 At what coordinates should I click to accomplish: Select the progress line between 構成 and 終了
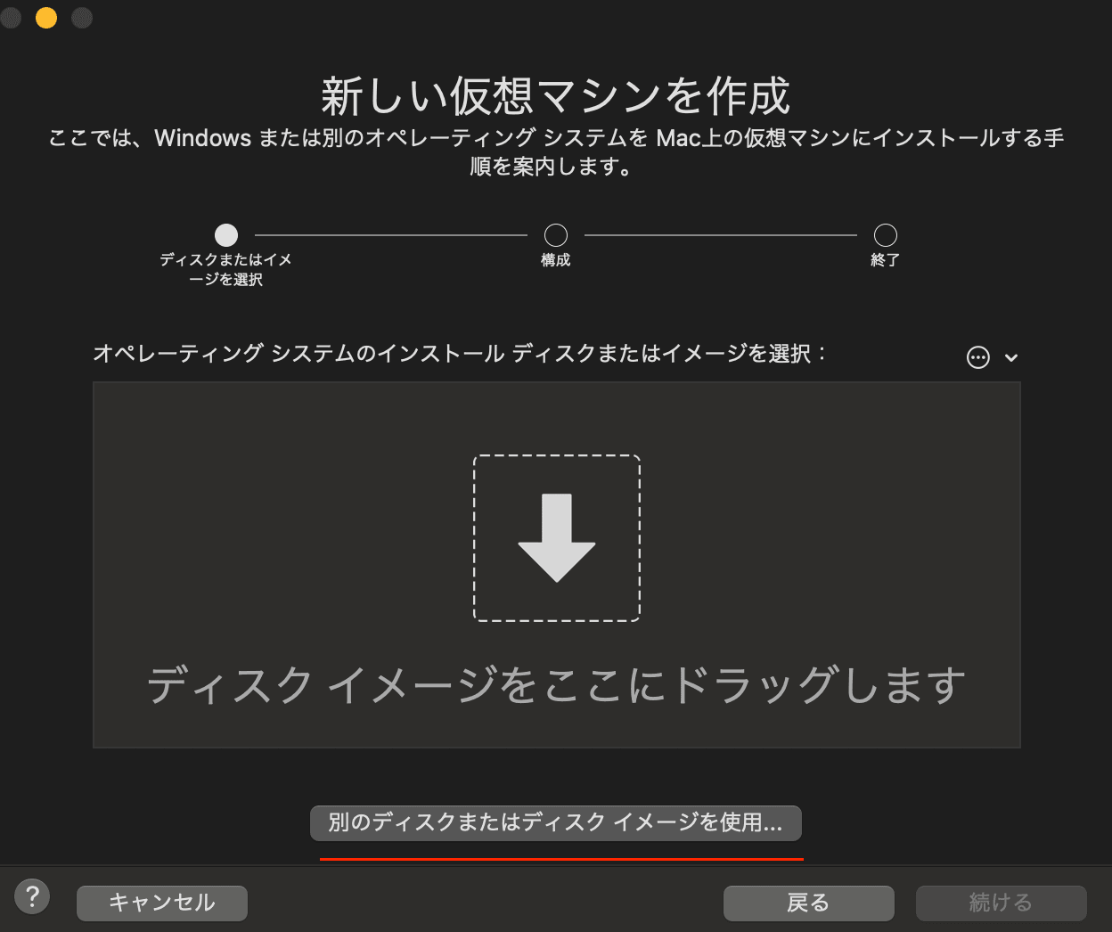[720, 234]
